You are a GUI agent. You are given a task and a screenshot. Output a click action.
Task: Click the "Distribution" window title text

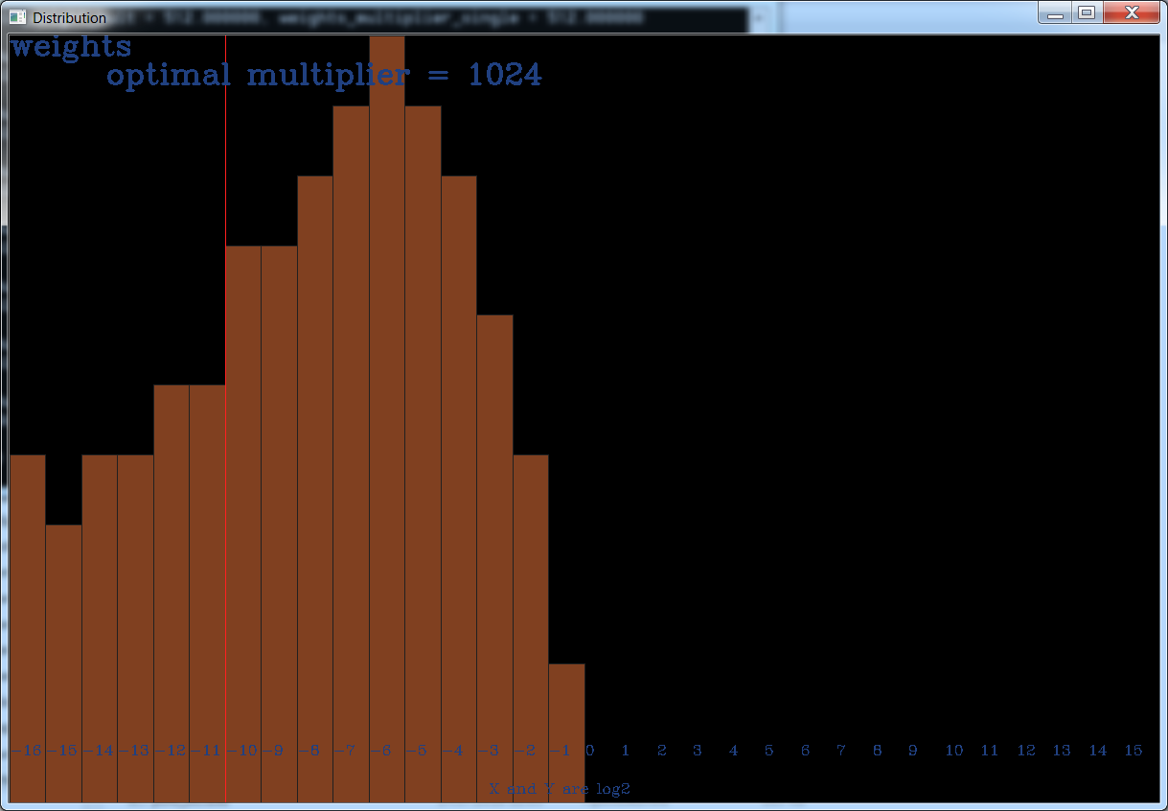(x=70, y=18)
